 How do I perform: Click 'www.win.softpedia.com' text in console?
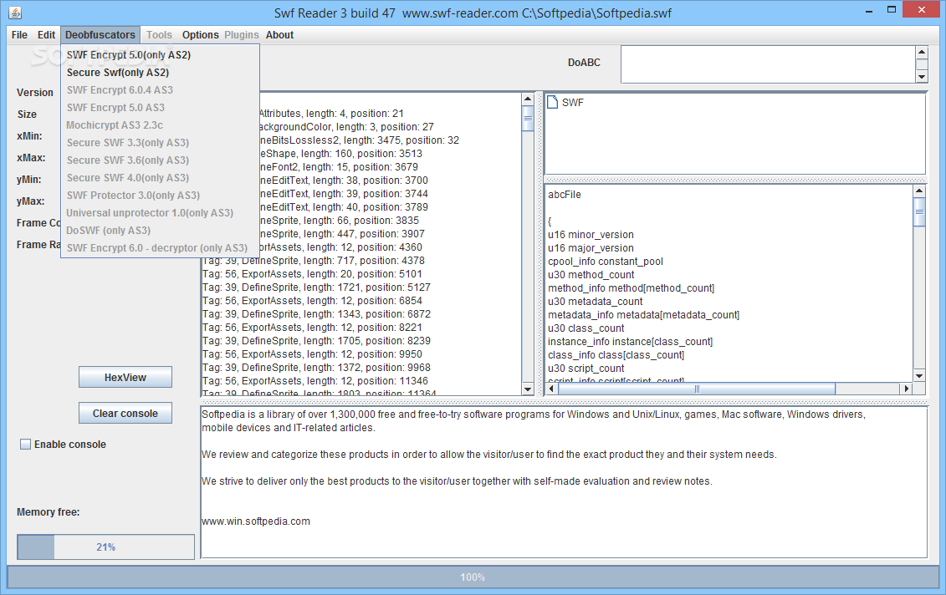(x=256, y=521)
